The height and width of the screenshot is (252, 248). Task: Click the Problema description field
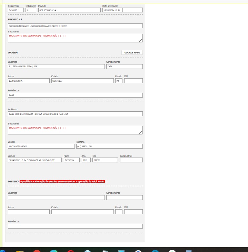[75, 114]
